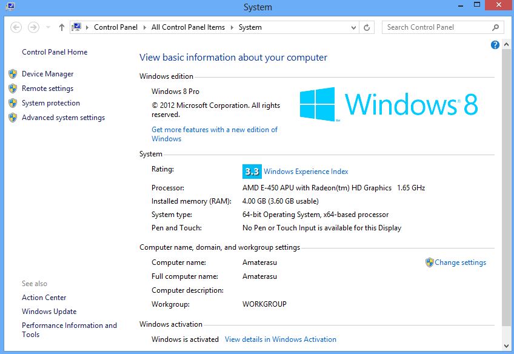Refresh the System page
The image size is (514, 354).
pos(367,27)
